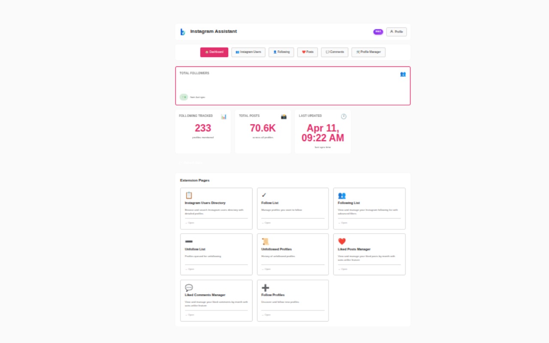Open the Unfollowed Profiles card title
This screenshot has width=549, height=343.
click(x=277, y=249)
